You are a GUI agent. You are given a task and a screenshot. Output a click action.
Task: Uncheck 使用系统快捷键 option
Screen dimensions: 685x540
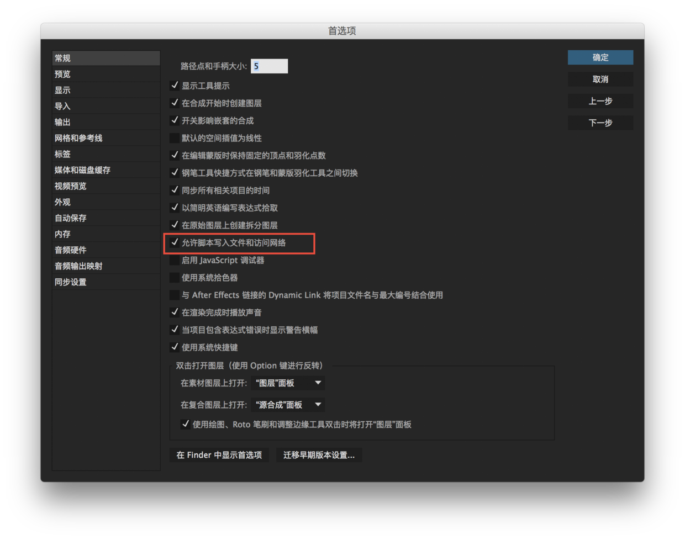pyautogui.click(x=175, y=347)
